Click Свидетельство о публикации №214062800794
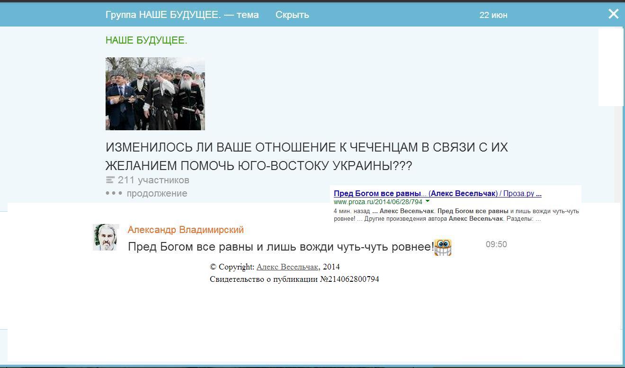Image resolution: width=625 pixels, height=368 pixels. pos(295,279)
